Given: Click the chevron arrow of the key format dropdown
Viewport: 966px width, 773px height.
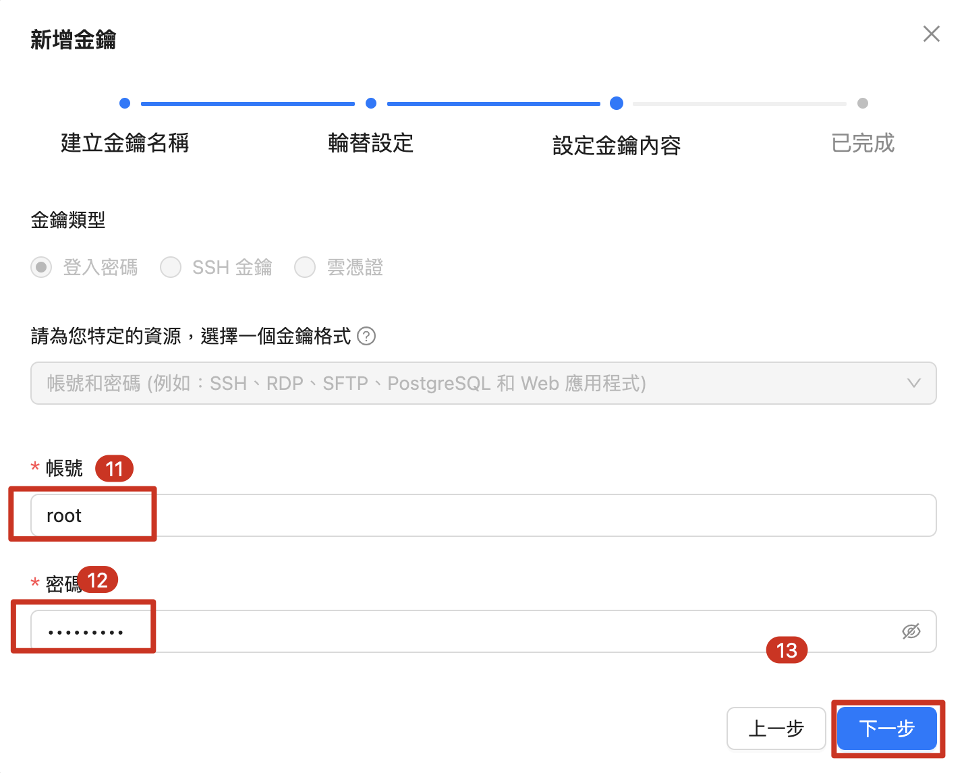Looking at the screenshot, I should click(913, 383).
